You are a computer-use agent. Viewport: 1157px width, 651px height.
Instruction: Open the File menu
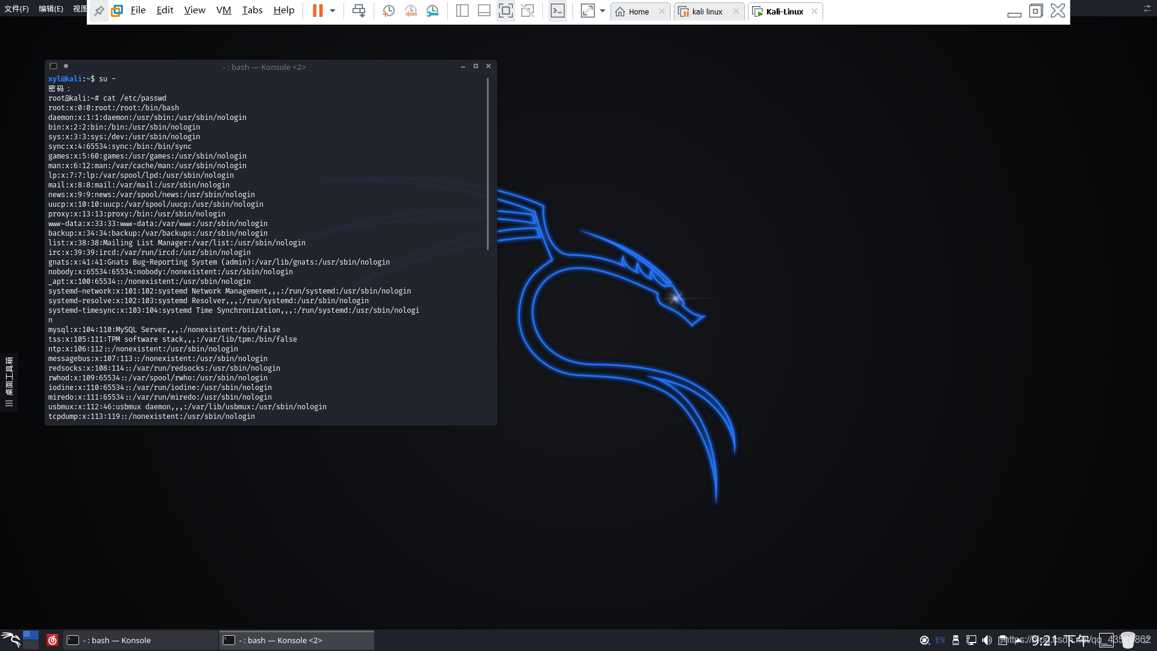138,10
